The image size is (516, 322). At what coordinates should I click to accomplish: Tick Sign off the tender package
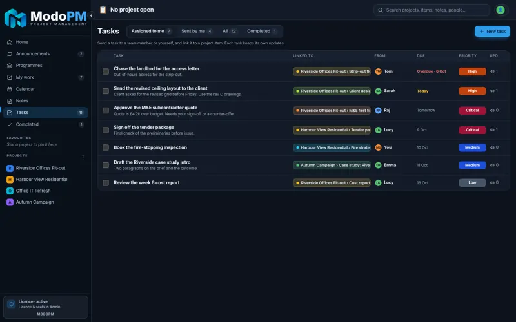coord(106,130)
